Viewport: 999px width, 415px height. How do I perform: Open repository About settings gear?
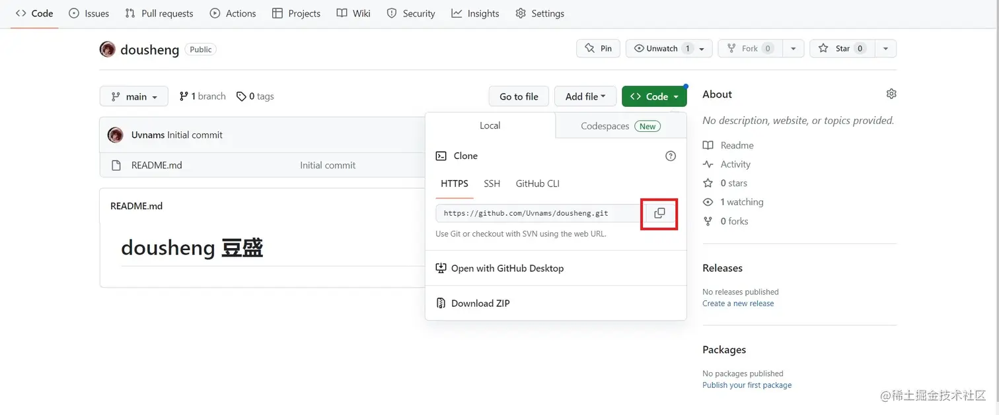pos(891,94)
